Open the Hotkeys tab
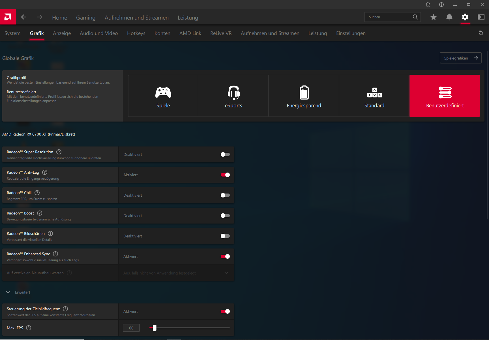Screen dimensions: 489x340 136,33
